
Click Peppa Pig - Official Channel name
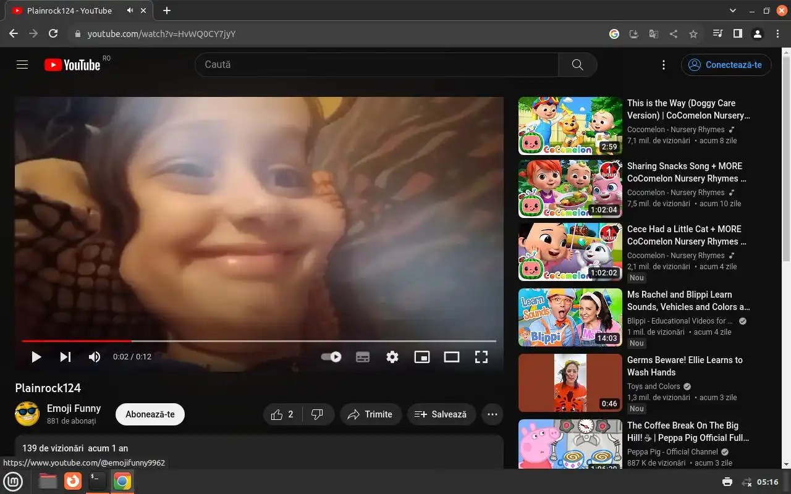[672, 452]
